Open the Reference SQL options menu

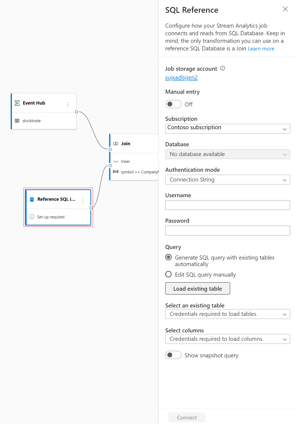(x=83, y=200)
